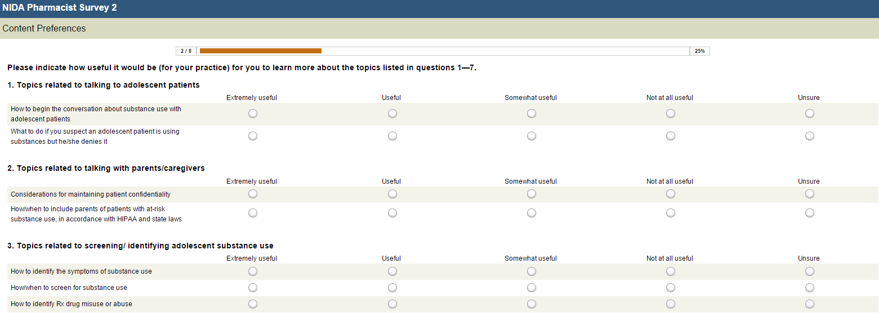Choose Unsure for maintaining patient confidentiality
Screen dimensions: 879x313
(810, 194)
